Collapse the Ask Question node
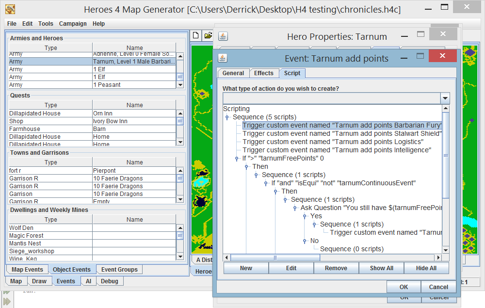Image resolution: width=485 pixels, height=308 pixels. pos(295,208)
